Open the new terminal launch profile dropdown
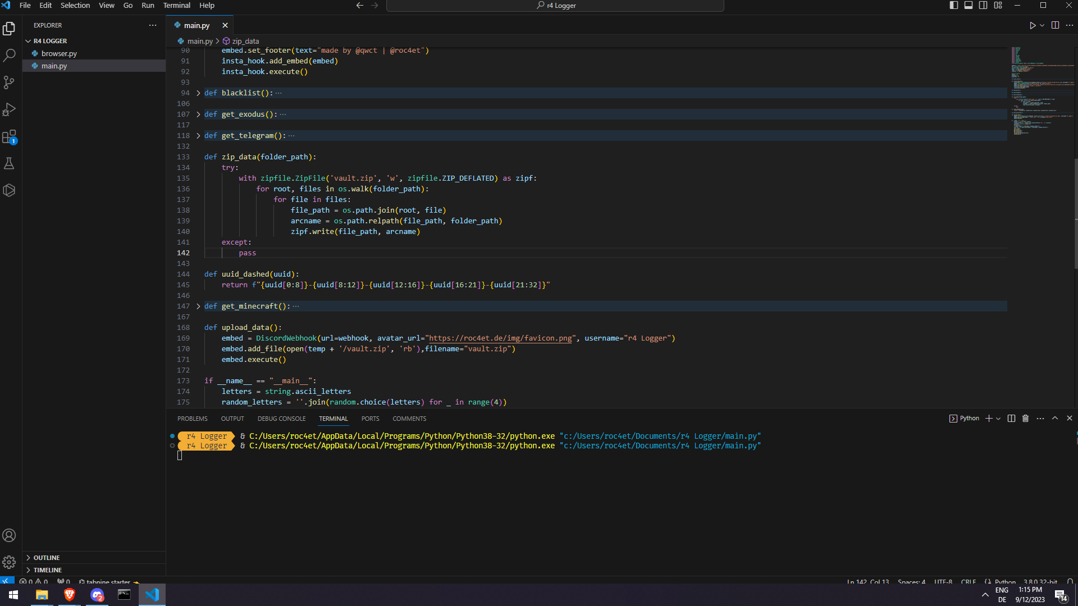This screenshot has height=606, width=1078. 998,419
